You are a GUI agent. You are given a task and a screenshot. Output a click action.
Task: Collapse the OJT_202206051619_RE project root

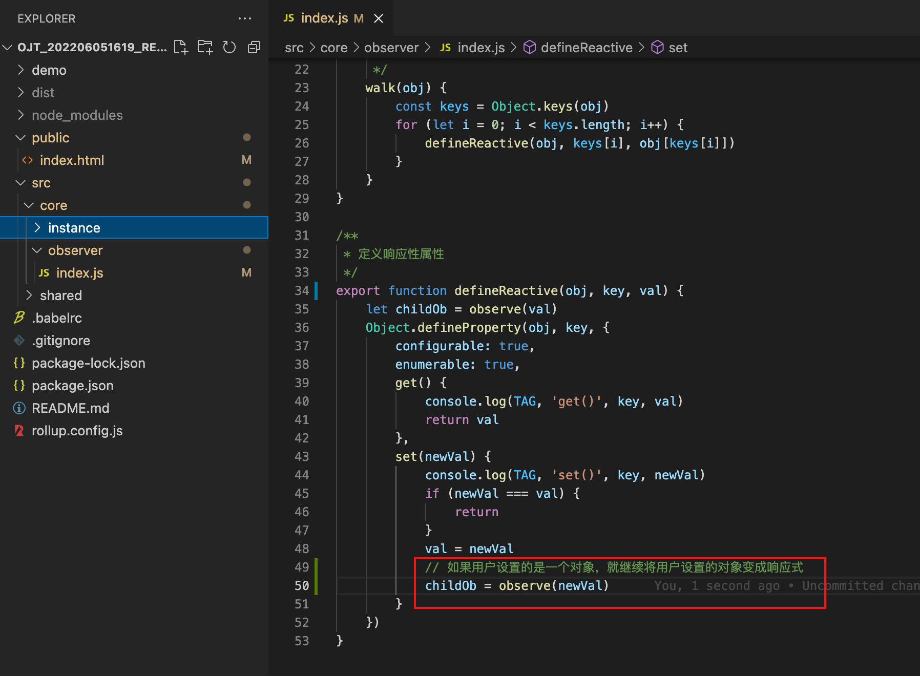coord(7,48)
